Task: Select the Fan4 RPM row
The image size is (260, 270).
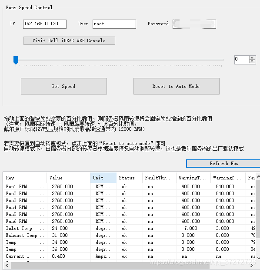Action: [x=130, y=207]
